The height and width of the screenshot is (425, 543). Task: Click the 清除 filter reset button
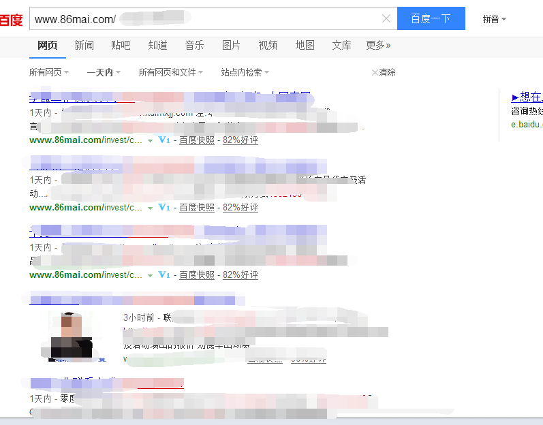tap(384, 72)
